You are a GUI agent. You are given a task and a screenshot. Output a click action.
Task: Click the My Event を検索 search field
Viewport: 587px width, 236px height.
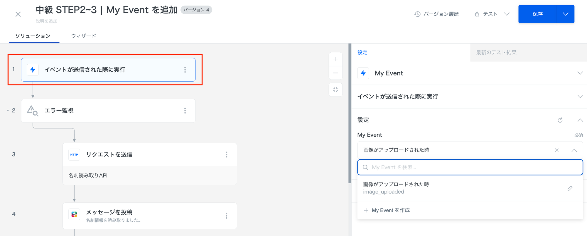tap(470, 167)
